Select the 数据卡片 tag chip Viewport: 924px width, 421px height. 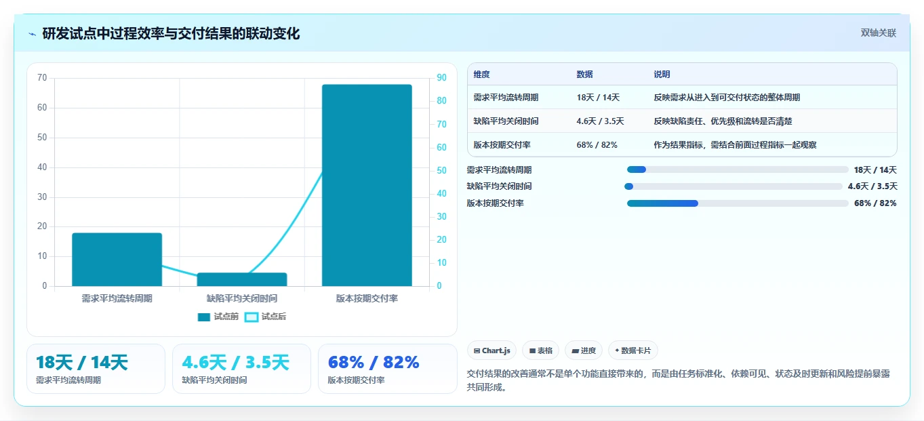[633, 350]
